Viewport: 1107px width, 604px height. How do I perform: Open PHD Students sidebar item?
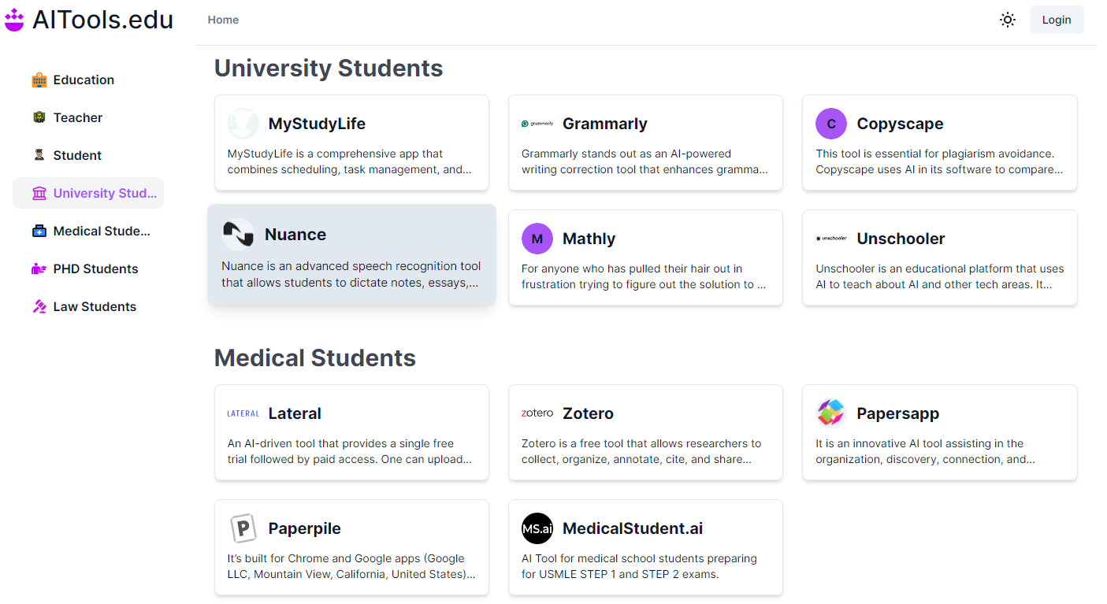point(95,269)
